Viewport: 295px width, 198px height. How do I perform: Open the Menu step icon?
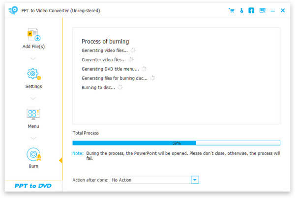(33, 114)
